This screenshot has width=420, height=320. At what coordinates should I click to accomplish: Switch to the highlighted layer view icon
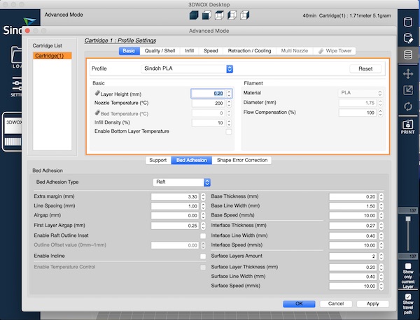[408, 54]
